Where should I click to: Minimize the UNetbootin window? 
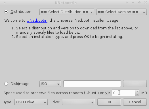pos(133,3)
